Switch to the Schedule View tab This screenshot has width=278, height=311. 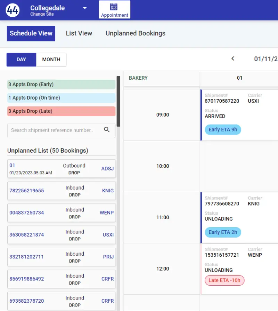tap(31, 33)
